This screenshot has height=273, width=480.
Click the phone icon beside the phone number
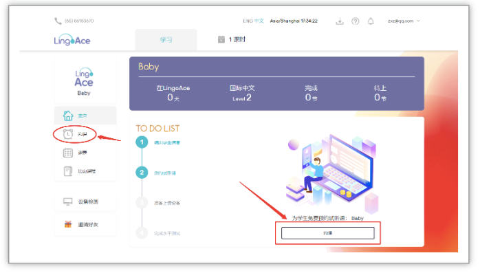[x=58, y=21]
